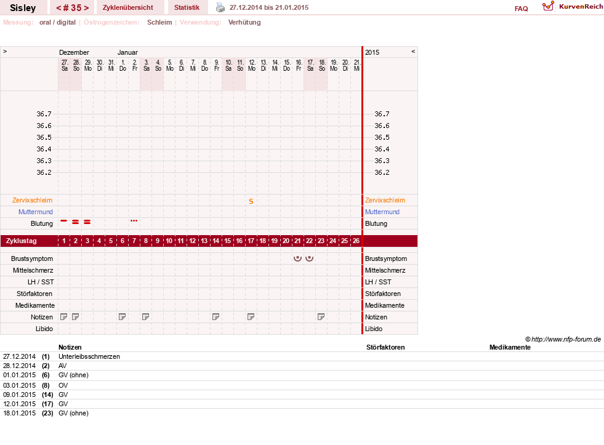Click bleeding marker on cycle day 3
604x445 pixels.
tap(87, 222)
